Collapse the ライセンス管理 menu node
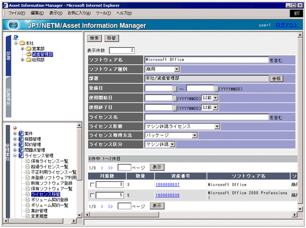 coord(15,156)
